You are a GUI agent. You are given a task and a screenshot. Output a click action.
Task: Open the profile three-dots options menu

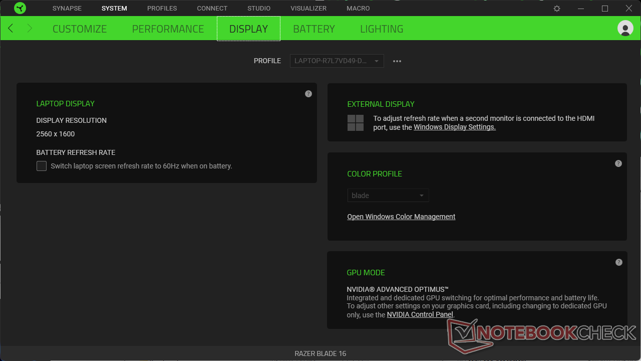[x=397, y=61]
